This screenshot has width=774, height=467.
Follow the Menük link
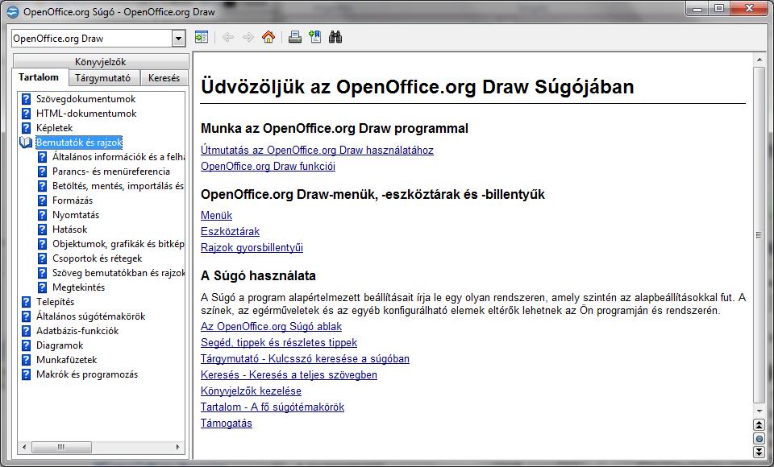[216, 216]
